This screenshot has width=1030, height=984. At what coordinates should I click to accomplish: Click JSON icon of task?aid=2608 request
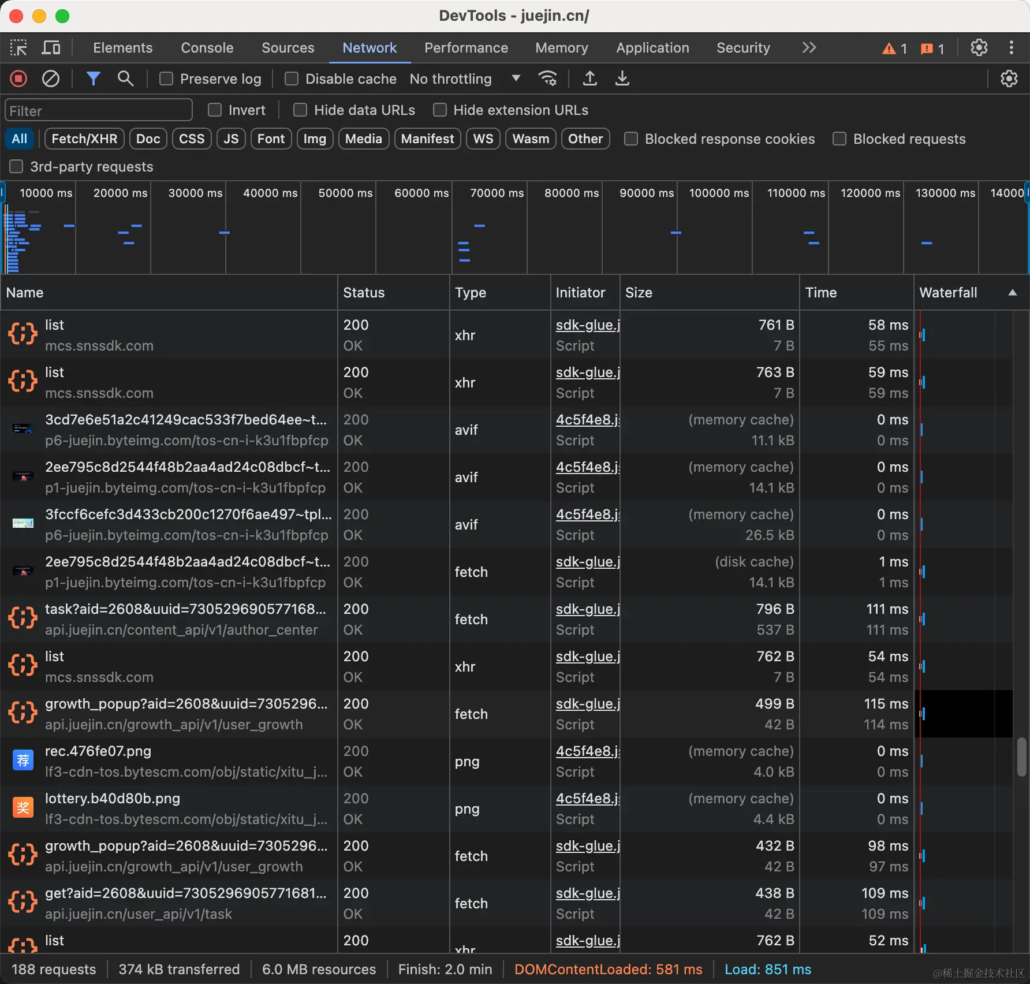(x=23, y=619)
